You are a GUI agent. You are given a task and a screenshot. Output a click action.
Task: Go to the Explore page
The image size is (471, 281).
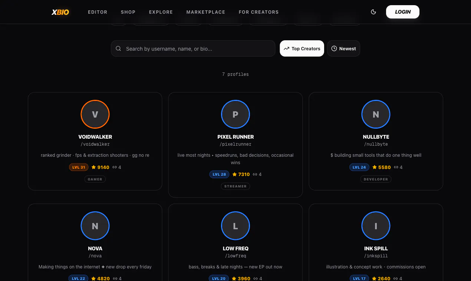161,12
